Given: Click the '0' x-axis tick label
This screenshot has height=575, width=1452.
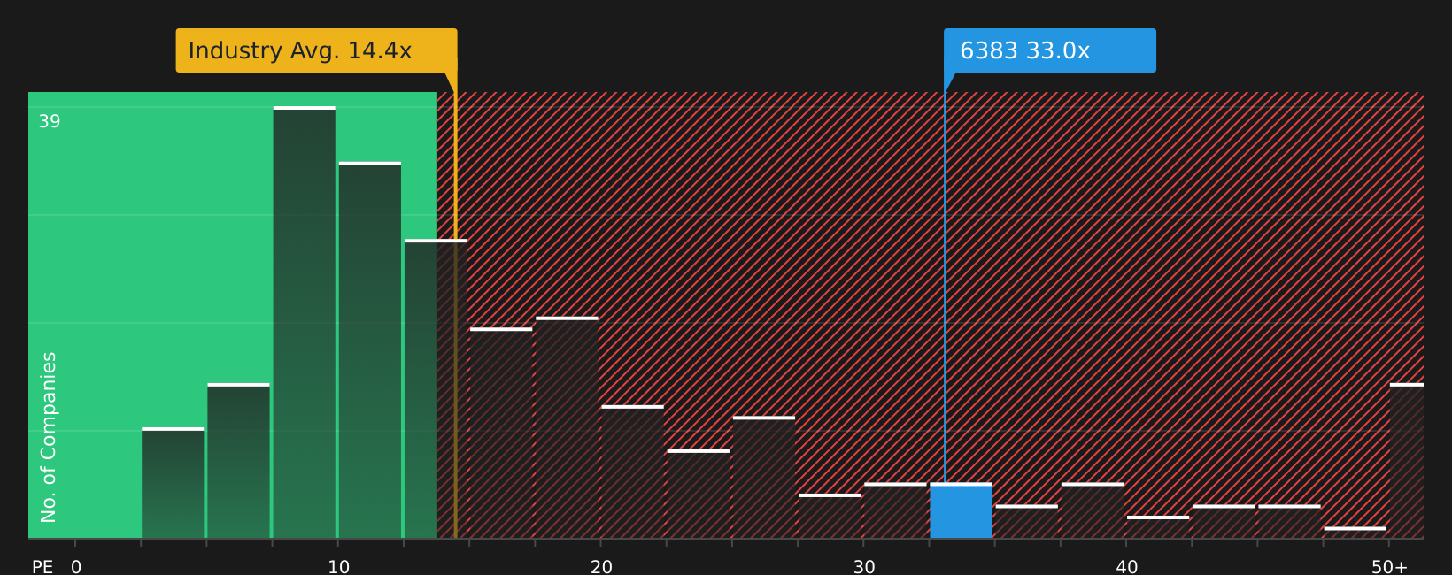Looking at the screenshot, I should click(x=76, y=567).
